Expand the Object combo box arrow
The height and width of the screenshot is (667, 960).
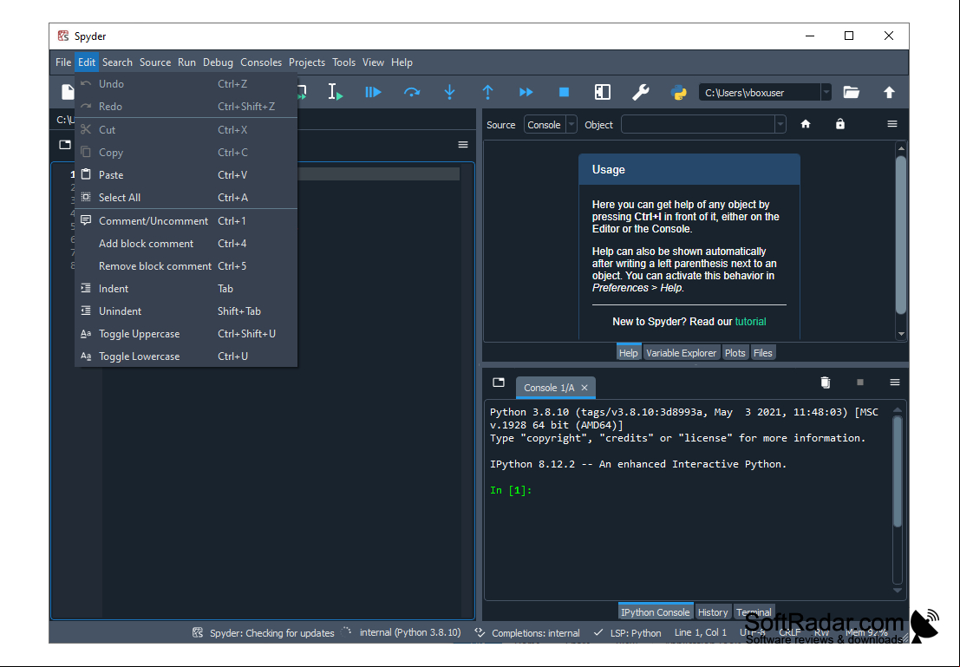tap(780, 124)
